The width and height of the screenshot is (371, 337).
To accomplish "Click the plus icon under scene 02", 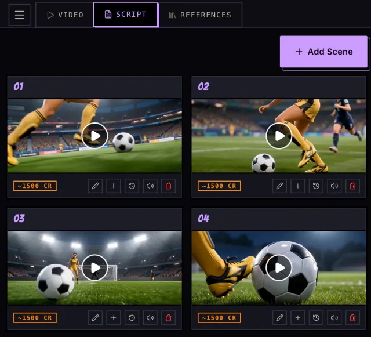I will (298, 186).
